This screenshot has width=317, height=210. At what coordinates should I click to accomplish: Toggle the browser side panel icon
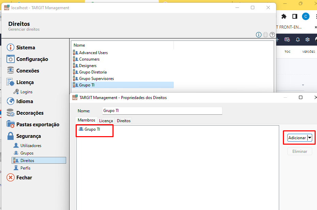point(295,16)
